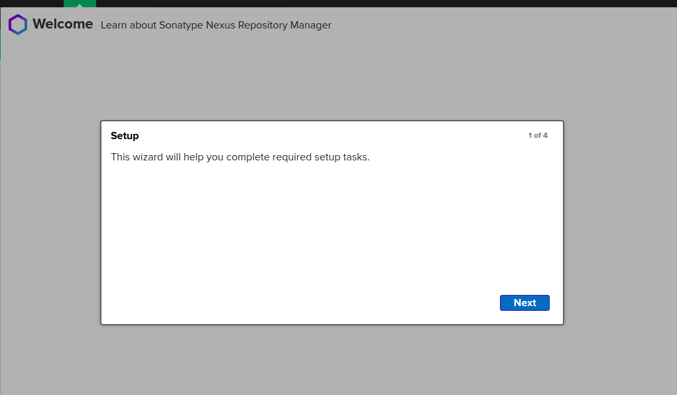
Task: Click the dark header bar right side
Action: [x=475, y=3]
